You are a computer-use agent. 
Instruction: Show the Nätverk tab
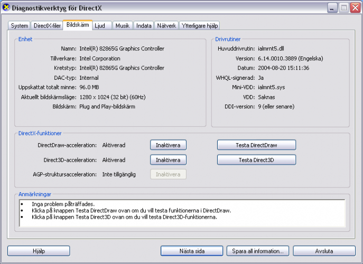tap(167, 25)
